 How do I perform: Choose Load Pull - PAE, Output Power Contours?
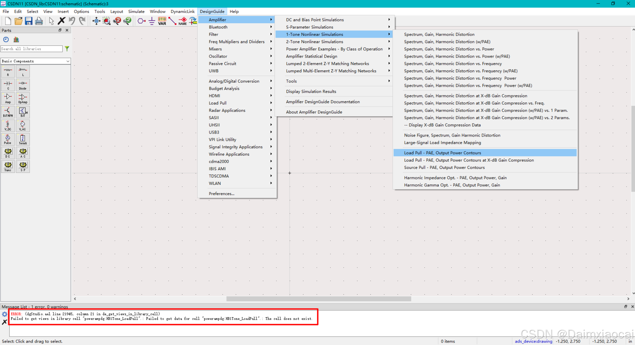point(442,153)
